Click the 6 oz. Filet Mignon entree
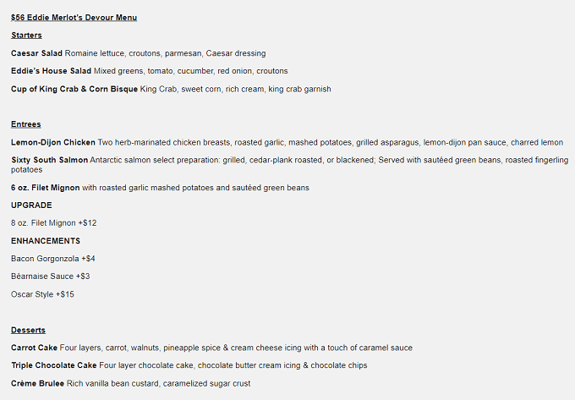Image resolution: width=575 pixels, height=400 pixels. click(46, 188)
